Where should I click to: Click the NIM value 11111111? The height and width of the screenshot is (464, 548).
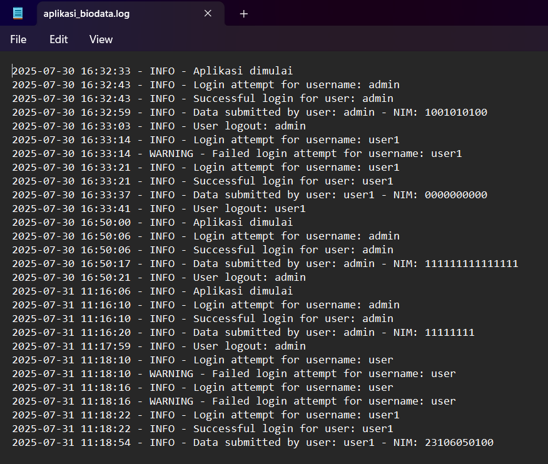(449, 333)
